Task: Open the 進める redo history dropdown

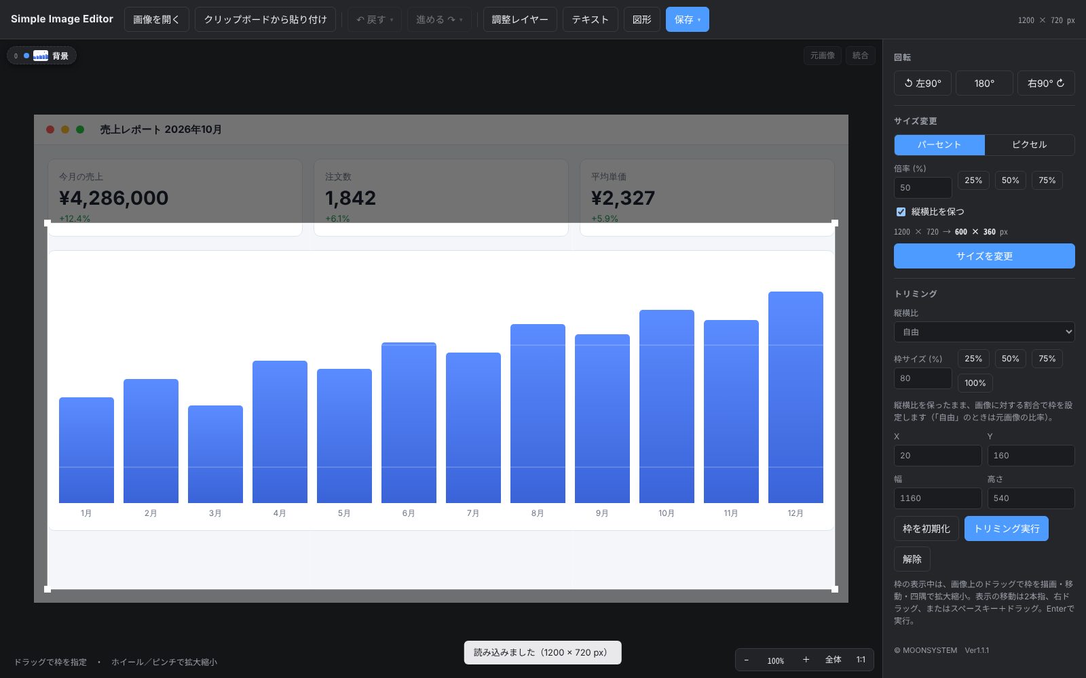Action: coord(439,20)
